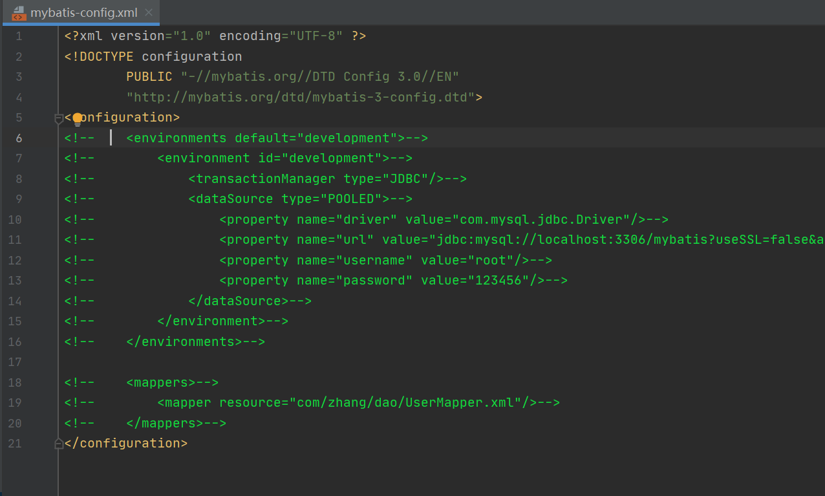Click the password value "123456"
Screen dimensions: 825x496
[x=498, y=281]
